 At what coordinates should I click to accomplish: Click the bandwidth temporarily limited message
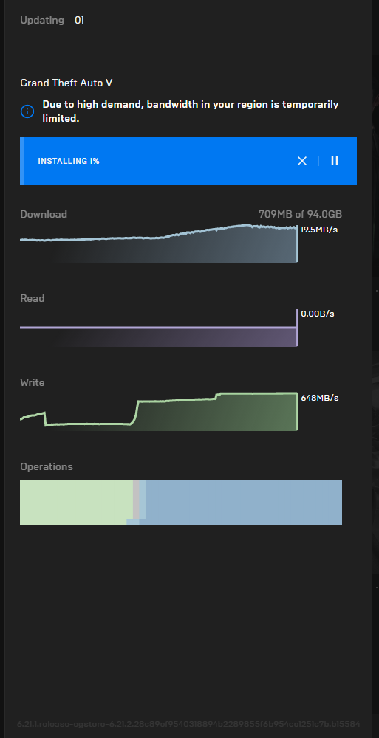(191, 111)
